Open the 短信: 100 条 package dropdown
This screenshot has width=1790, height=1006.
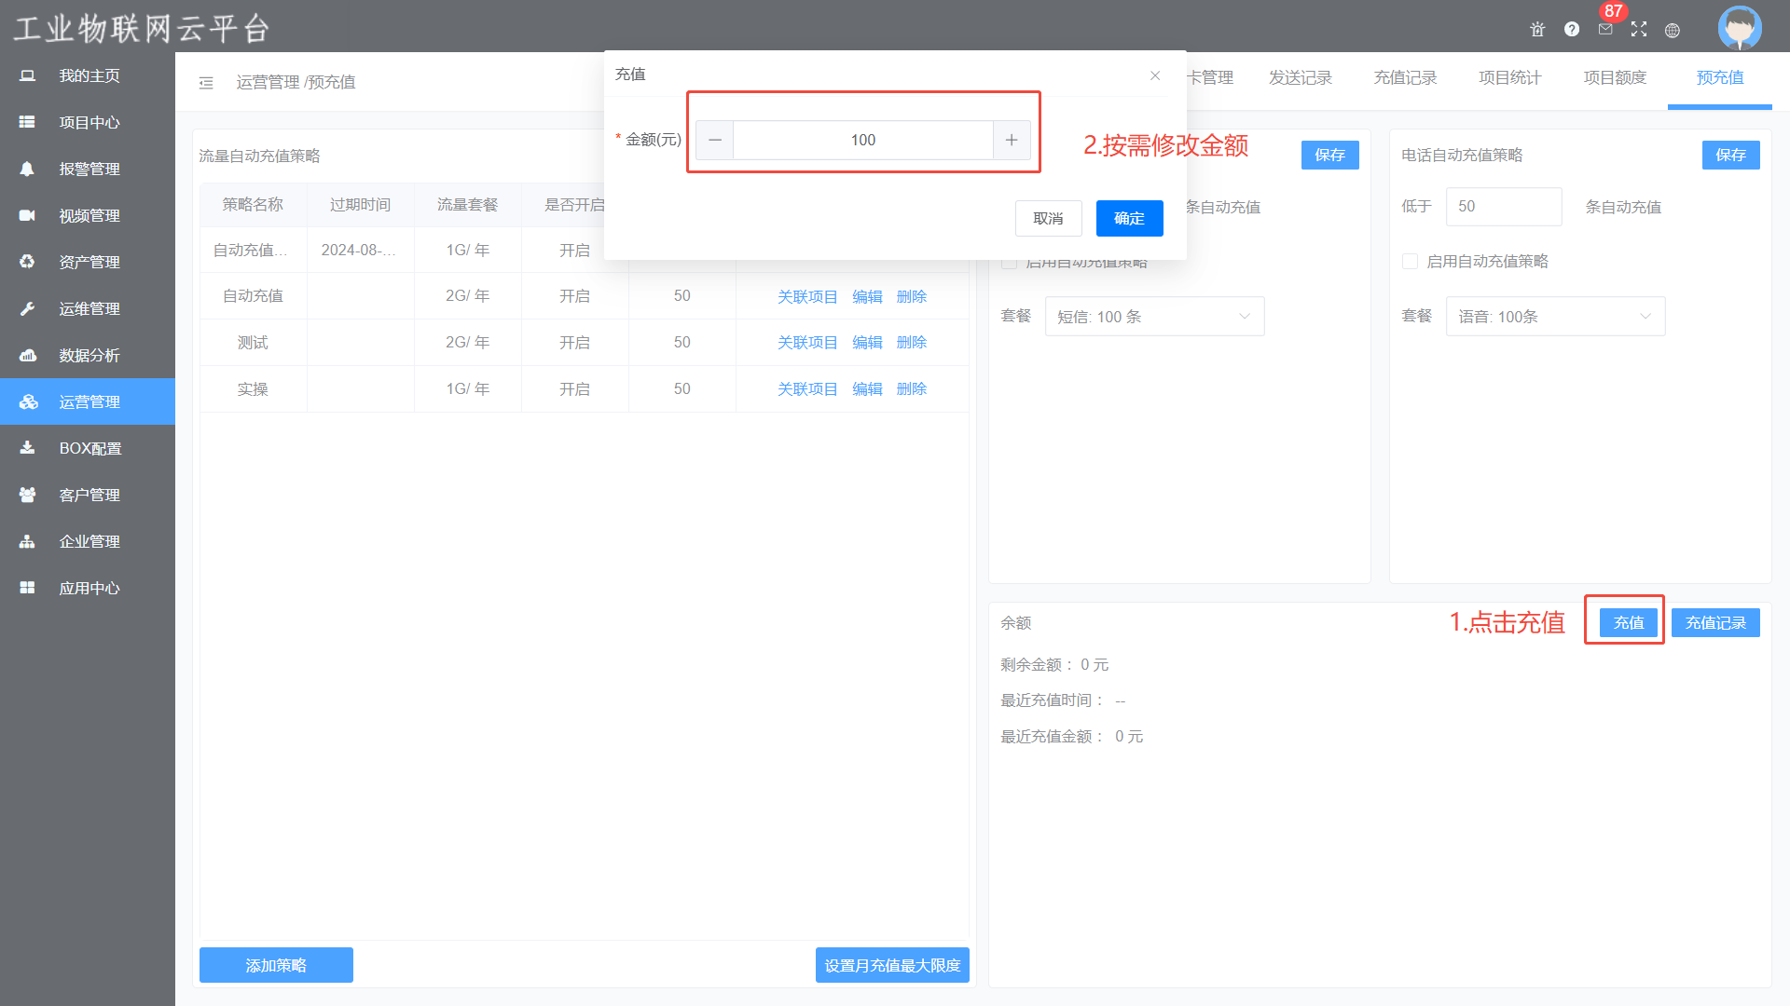(x=1154, y=317)
